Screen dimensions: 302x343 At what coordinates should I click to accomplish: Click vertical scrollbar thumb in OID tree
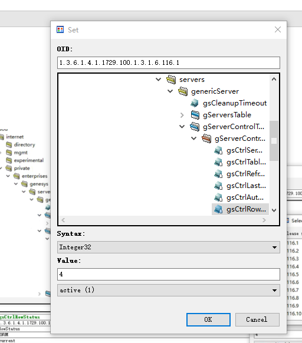click(x=274, y=141)
